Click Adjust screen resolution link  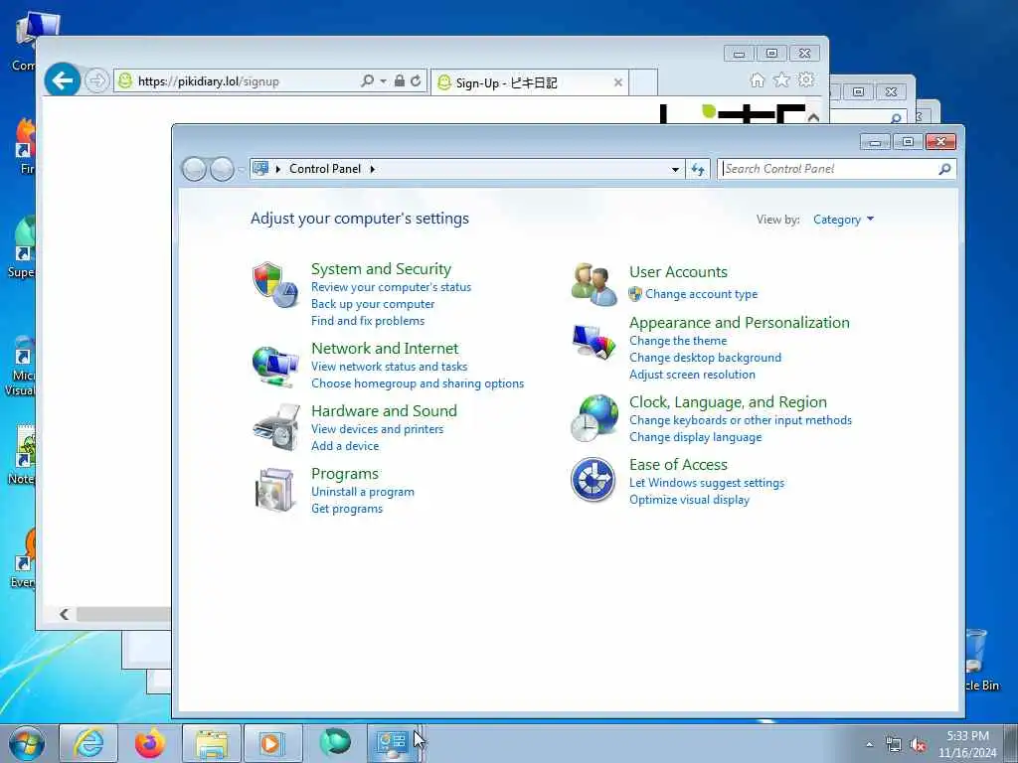tap(692, 375)
